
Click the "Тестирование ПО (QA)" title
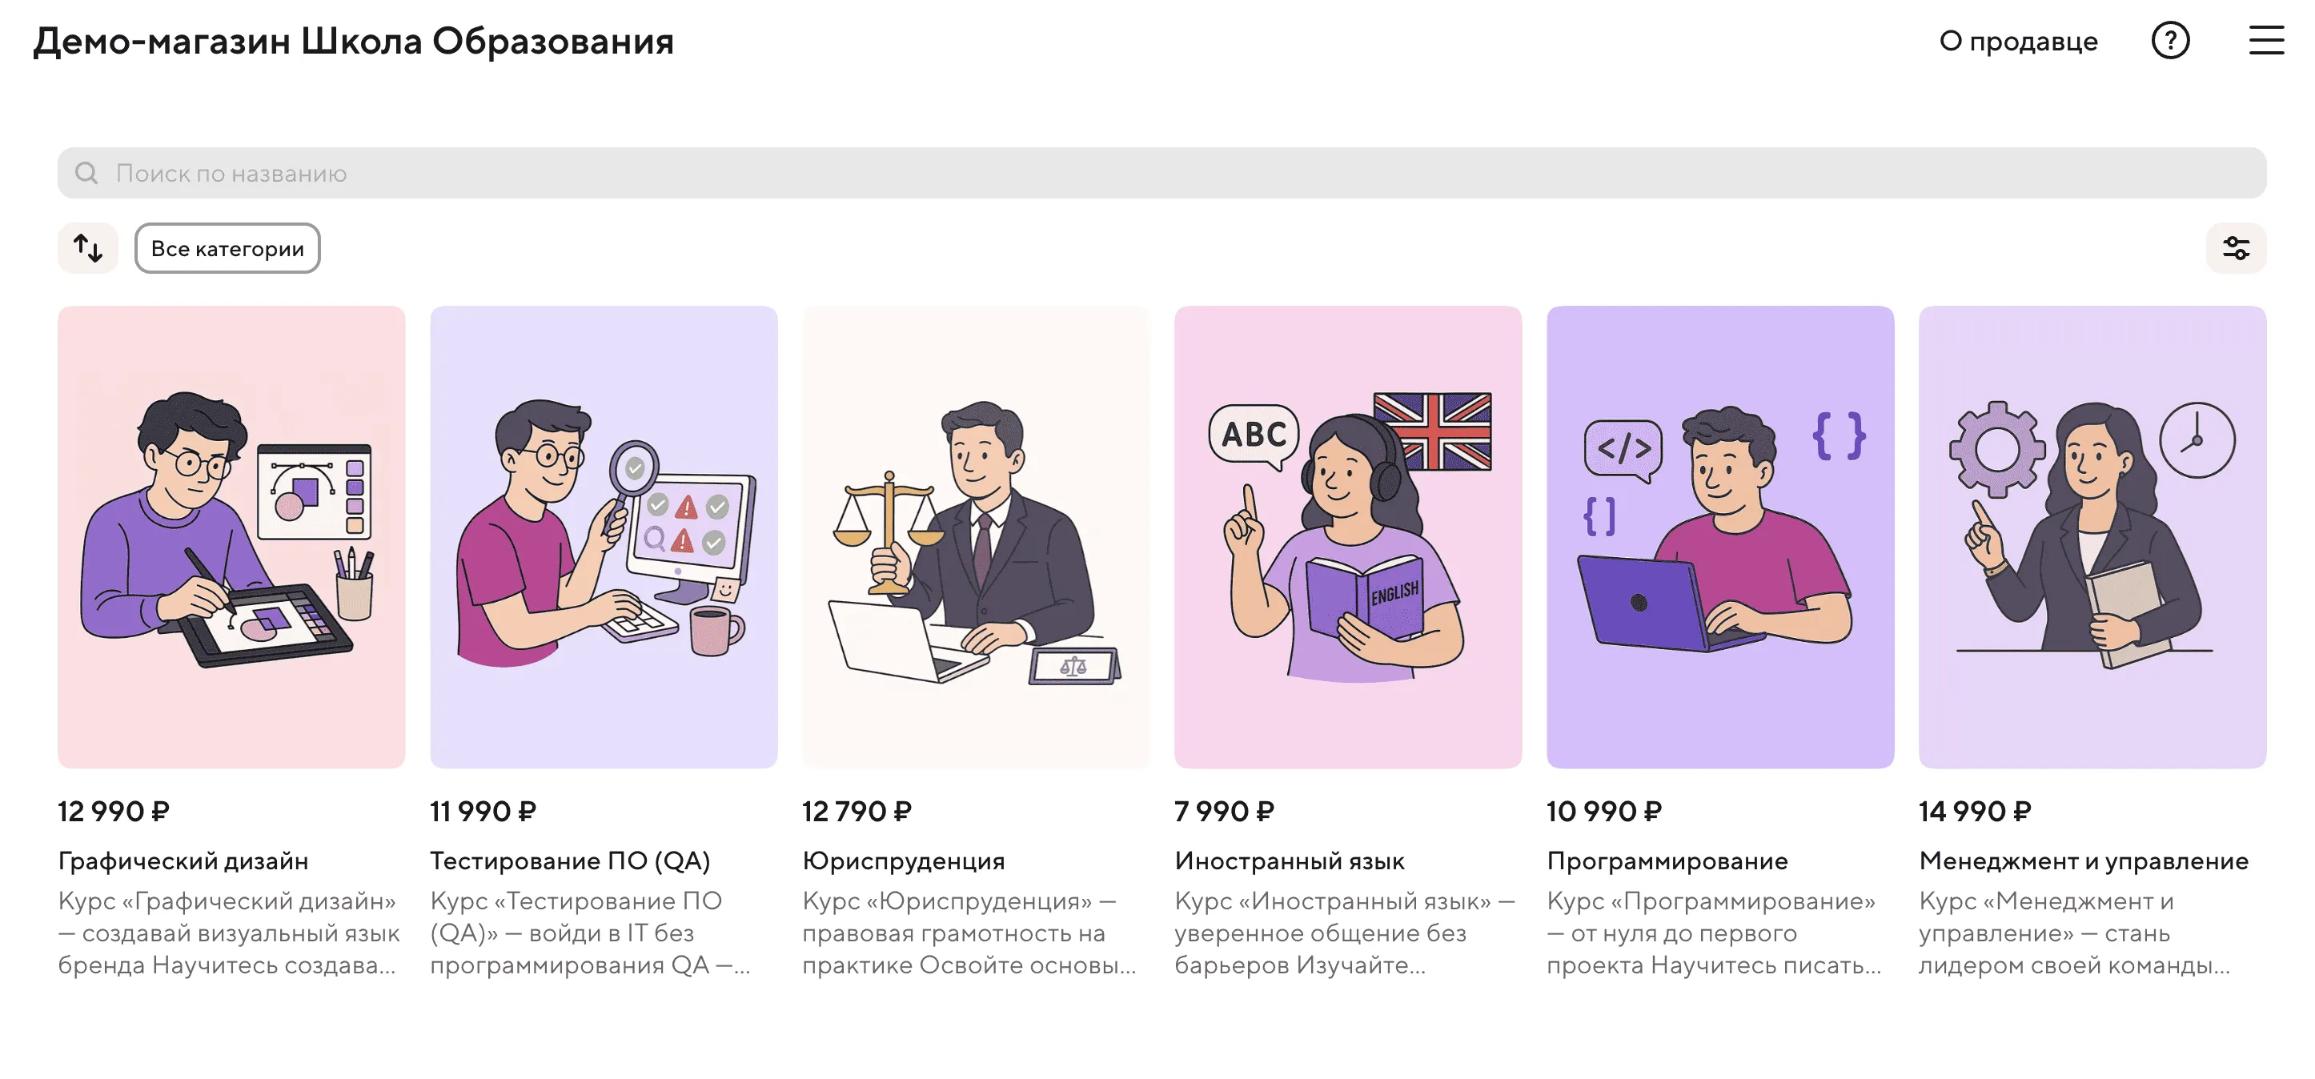coord(571,860)
